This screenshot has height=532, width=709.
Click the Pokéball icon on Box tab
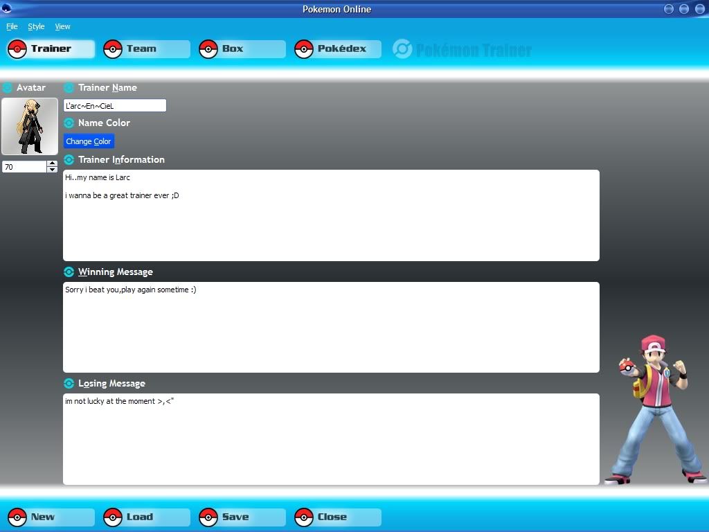[x=208, y=49]
